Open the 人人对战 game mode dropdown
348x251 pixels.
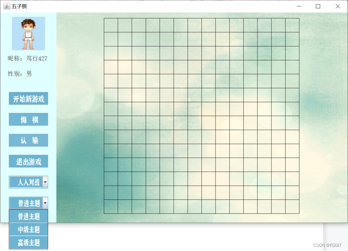point(25,182)
